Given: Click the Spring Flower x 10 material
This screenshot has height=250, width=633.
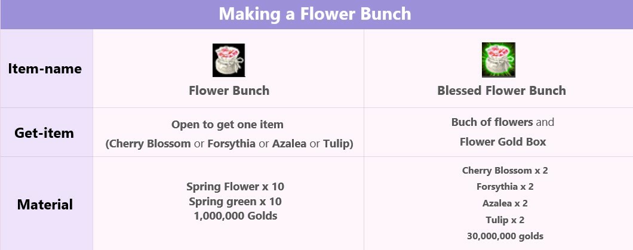Looking at the screenshot, I should 235,187.
